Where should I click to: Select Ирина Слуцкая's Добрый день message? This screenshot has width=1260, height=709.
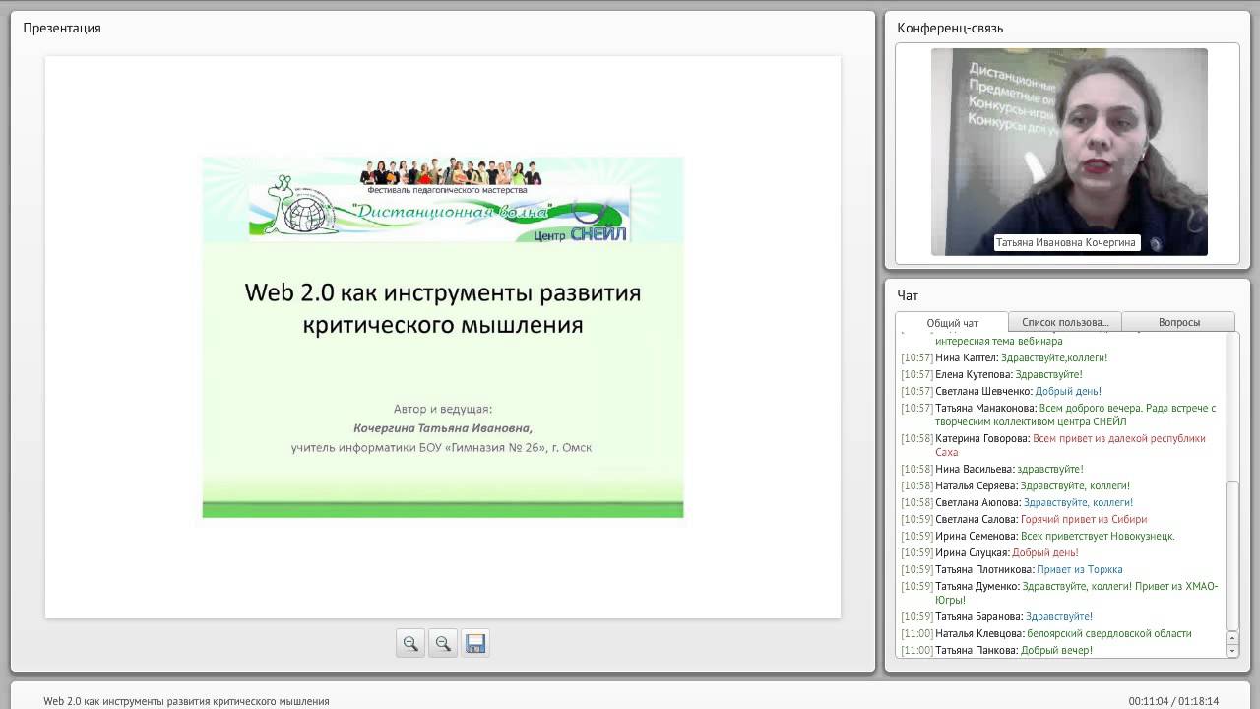989,552
